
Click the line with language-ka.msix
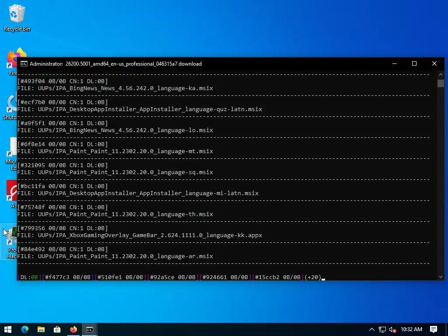(x=115, y=88)
